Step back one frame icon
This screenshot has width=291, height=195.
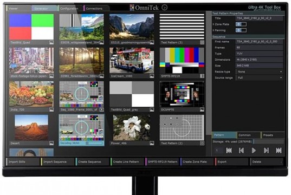point(241,151)
